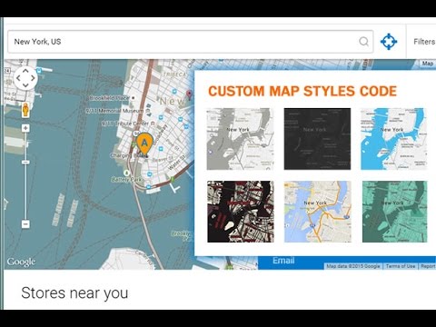Click the Brookfield Place label

[x=109, y=98]
